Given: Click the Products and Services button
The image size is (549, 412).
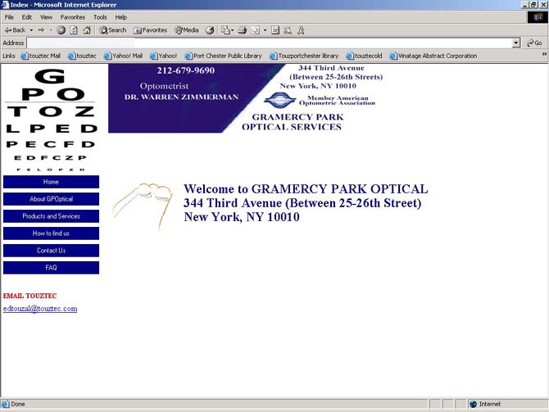Looking at the screenshot, I should point(51,216).
